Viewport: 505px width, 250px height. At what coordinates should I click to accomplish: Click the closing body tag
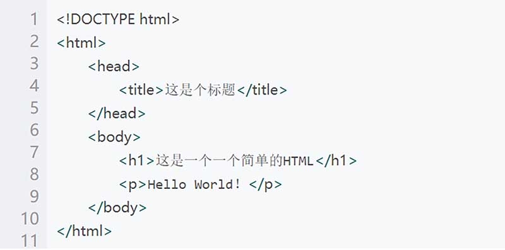pyautogui.click(x=117, y=208)
